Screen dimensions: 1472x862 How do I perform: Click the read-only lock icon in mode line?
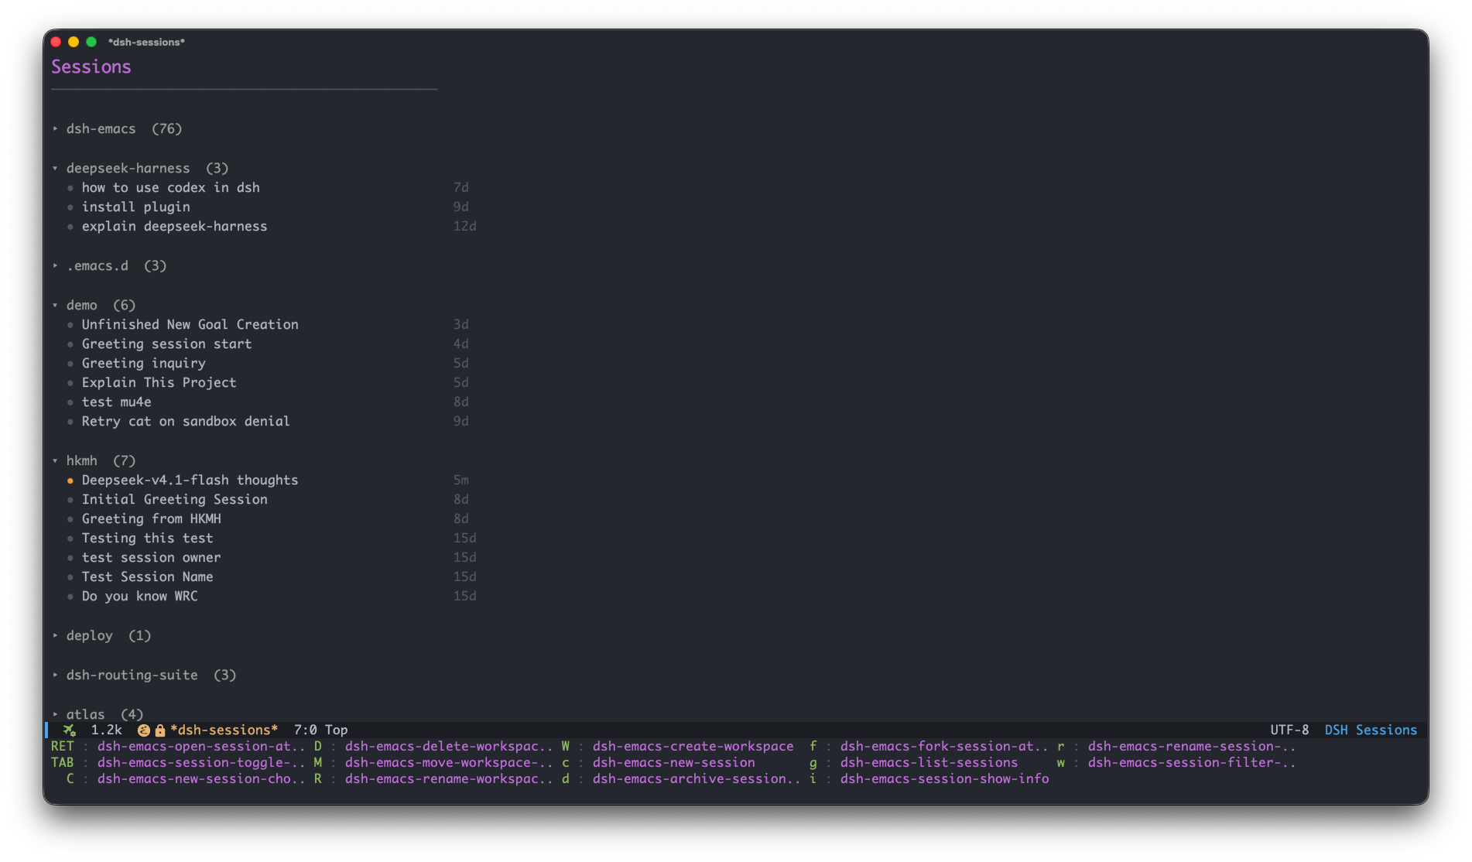point(159,730)
